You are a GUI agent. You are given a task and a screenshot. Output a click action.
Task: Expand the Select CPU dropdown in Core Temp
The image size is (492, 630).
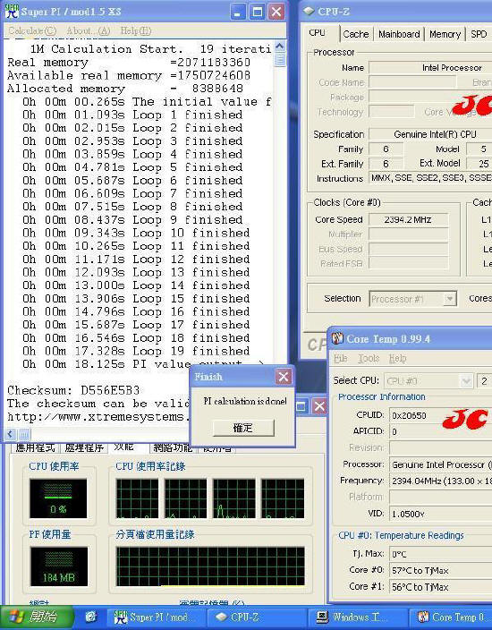466,380
